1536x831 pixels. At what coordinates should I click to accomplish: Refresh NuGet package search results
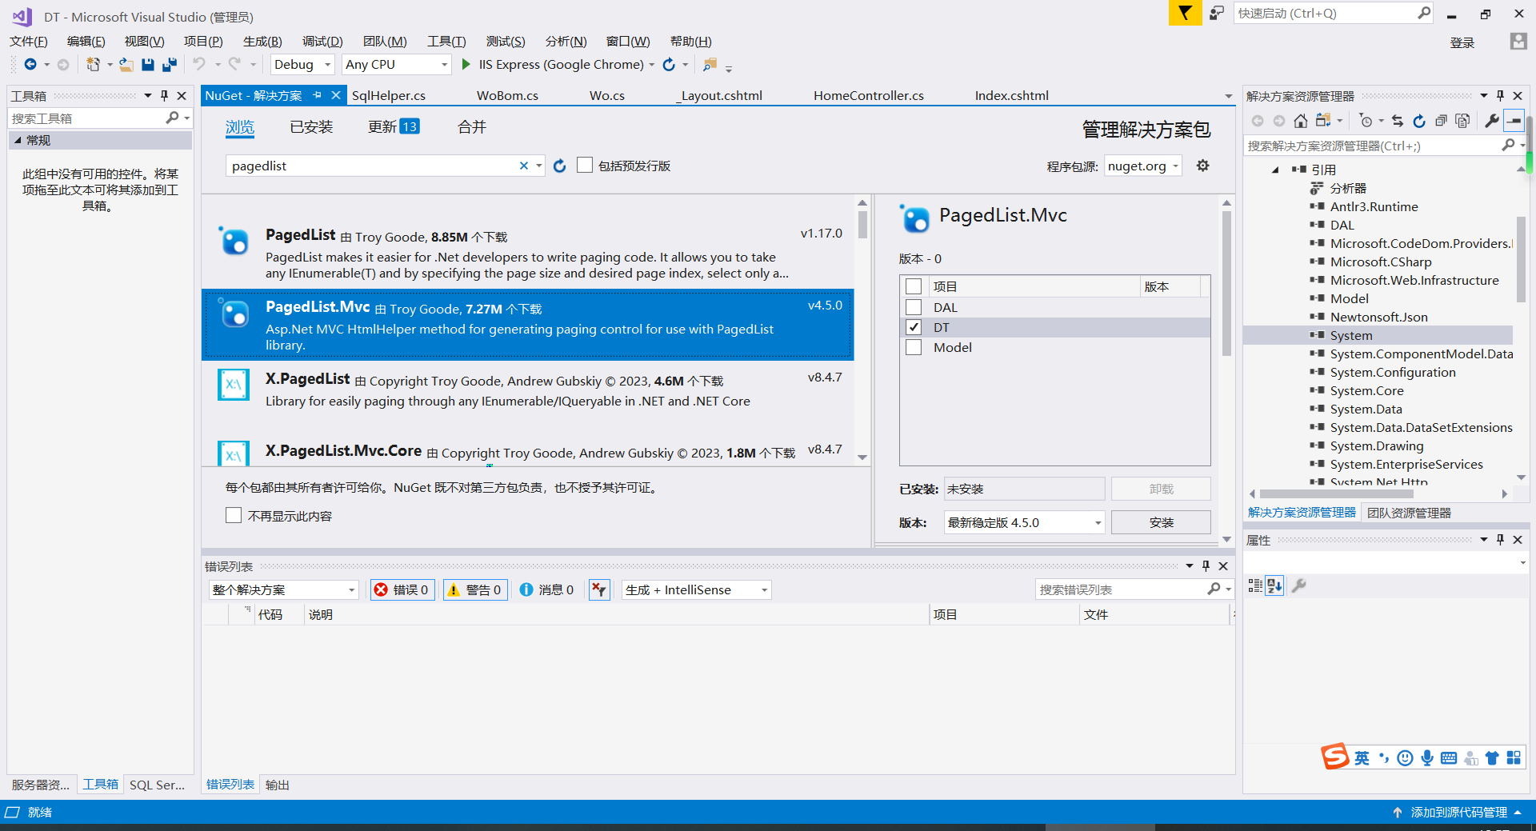tap(560, 166)
